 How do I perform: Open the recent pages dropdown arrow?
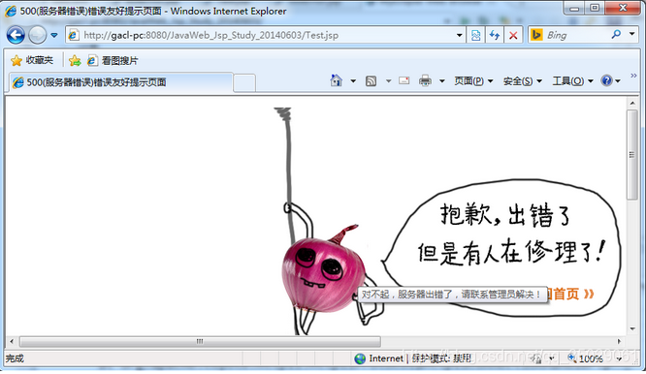pos(54,36)
